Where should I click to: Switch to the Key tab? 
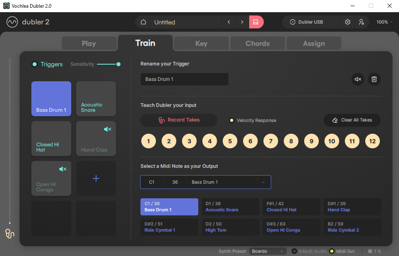[x=201, y=43]
